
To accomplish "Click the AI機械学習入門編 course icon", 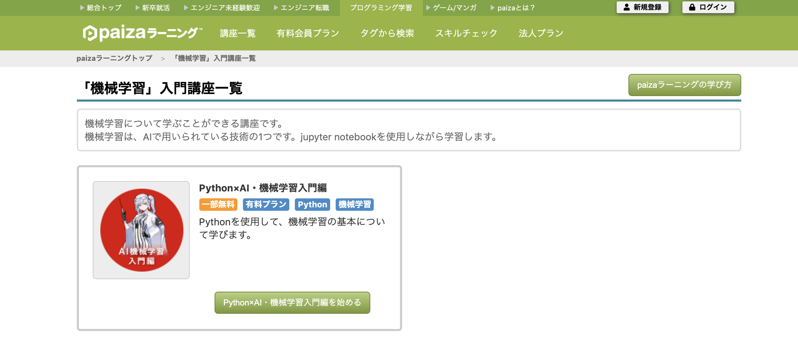I will pyautogui.click(x=141, y=229).
